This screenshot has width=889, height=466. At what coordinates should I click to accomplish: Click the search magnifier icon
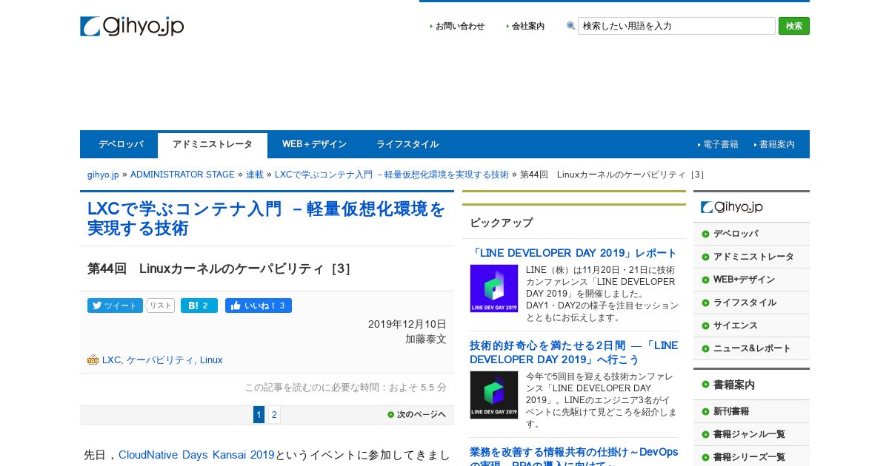(570, 26)
